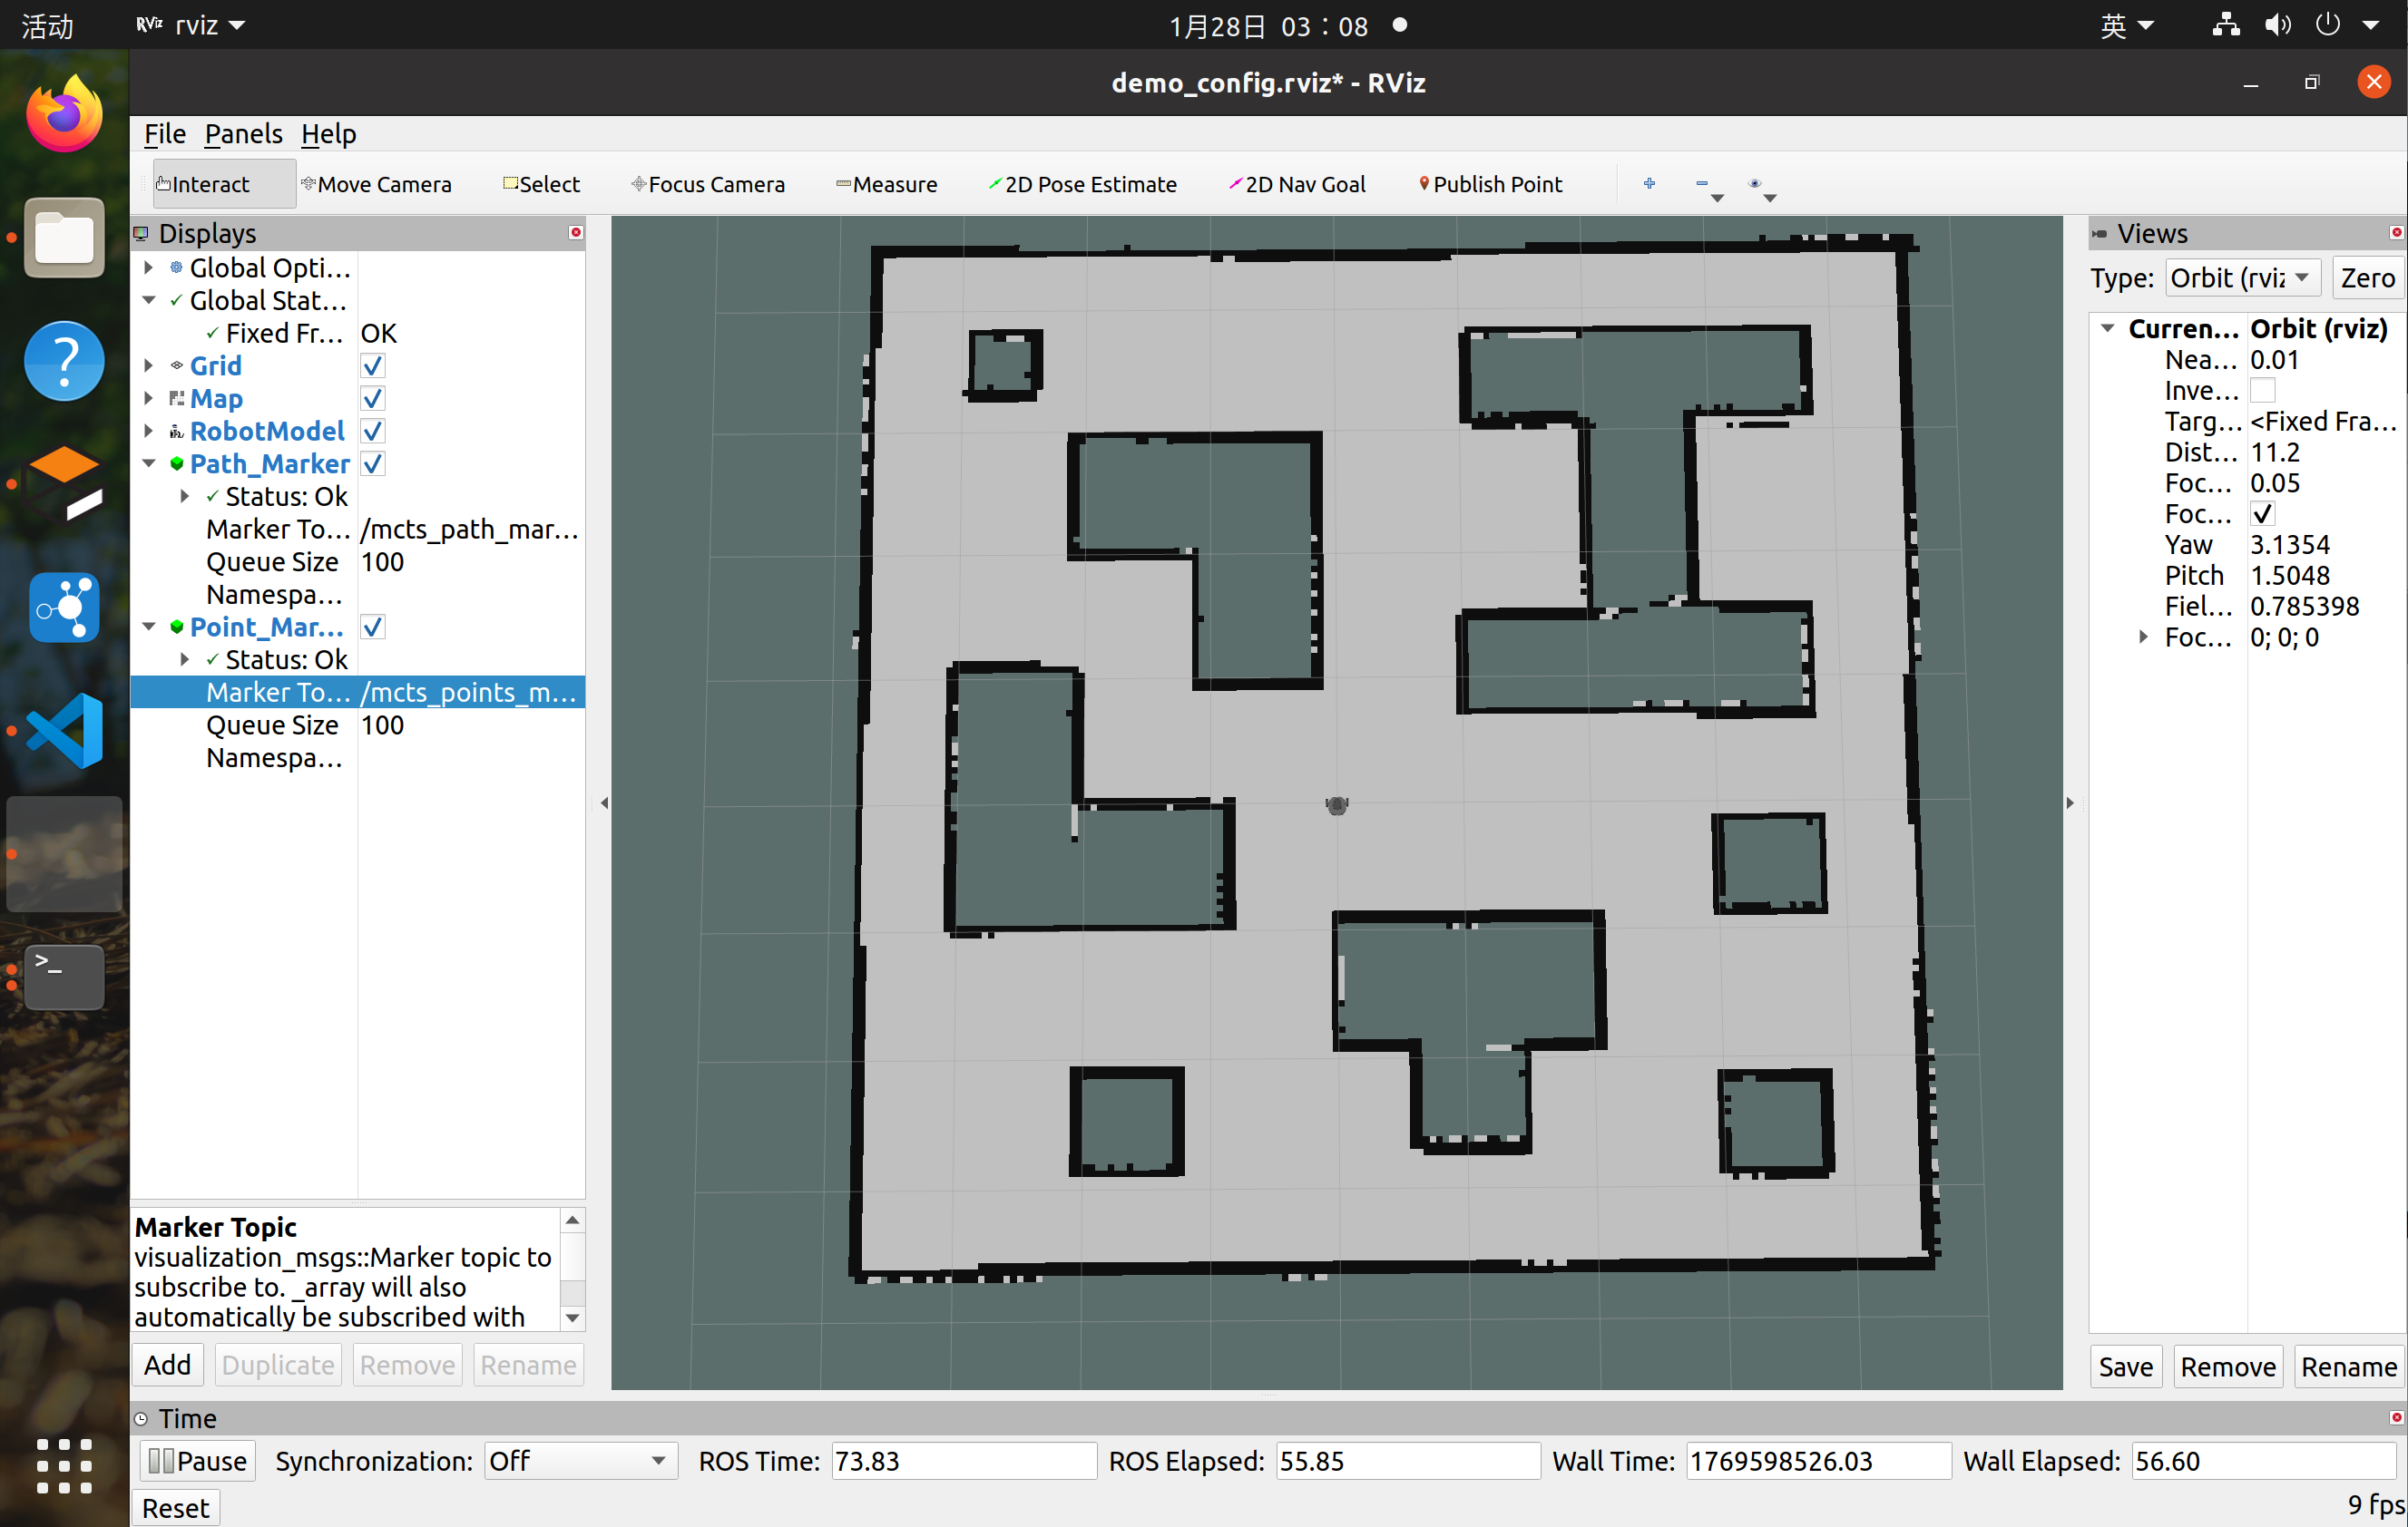Open the Panels menu

pos(243,134)
